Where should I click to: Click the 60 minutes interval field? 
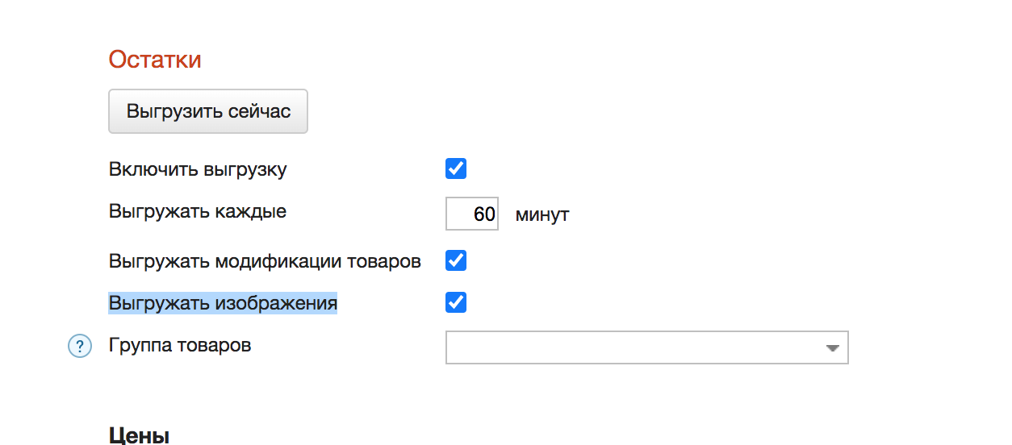[x=472, y=214]
